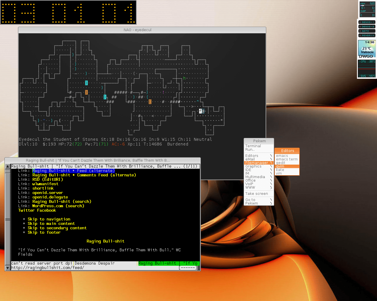Expand the Graphics submenu arrow
The width and height of the screenshot is (377, 301).
tap(271, 166)
